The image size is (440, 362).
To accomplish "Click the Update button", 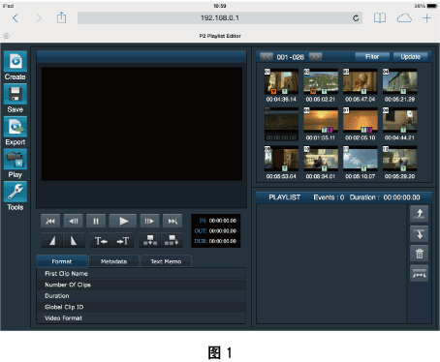I will (x=410, y=57).
